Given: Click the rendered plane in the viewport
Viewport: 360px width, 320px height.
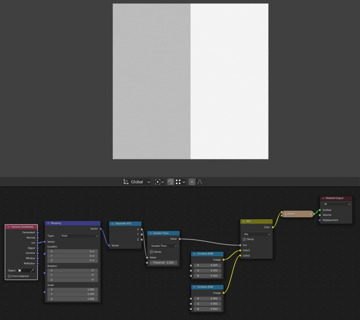Looking at the screenshot, I should tap(190, 81).
